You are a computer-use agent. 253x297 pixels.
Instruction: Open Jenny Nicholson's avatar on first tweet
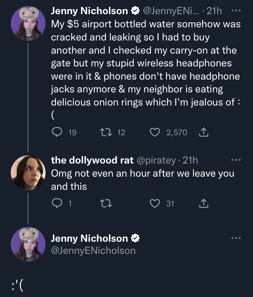pyautogui.click(x=28, y=23)
